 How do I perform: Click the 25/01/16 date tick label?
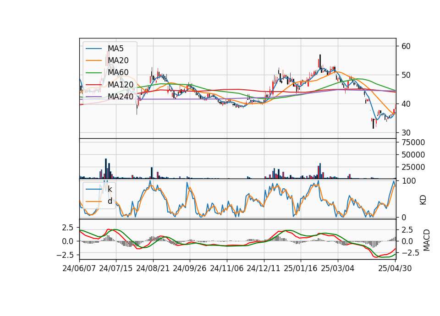tap(301, 268)
